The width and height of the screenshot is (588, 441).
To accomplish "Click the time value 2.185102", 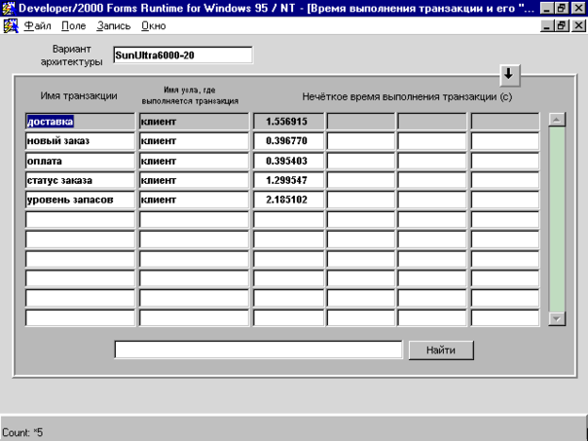I will point(288,200).
